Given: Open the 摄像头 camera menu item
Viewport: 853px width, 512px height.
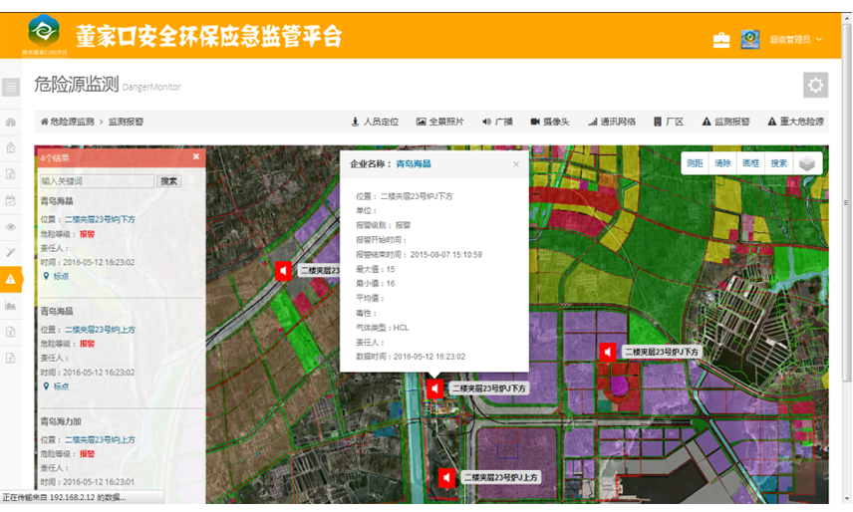Looking at the screenshot, I should [x=550, y=122].
